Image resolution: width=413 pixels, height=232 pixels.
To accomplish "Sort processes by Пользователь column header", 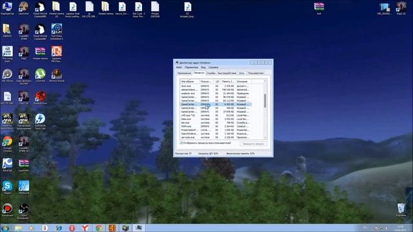I will tap(206, 82).
